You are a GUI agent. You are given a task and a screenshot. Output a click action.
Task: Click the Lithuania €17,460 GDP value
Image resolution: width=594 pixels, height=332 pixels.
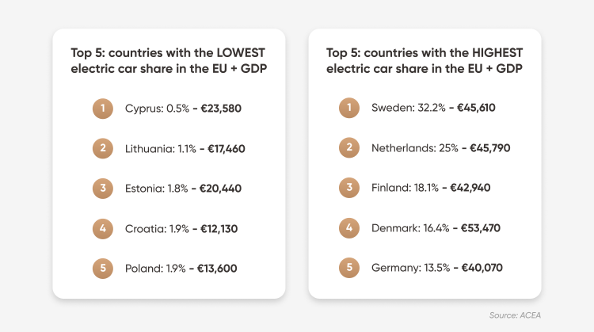227,148
